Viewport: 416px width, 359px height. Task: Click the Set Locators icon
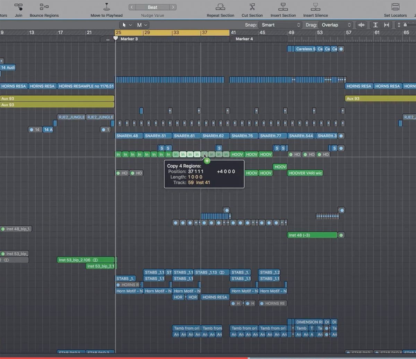tap(395, 7)
